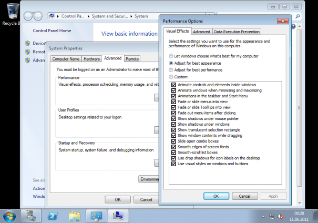
Task: Switch to the System Properties taskbar button
Action: [x=118, y=216]
